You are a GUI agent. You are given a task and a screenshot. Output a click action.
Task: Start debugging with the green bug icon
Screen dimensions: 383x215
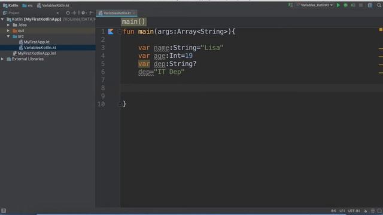(x=346, y=5)
